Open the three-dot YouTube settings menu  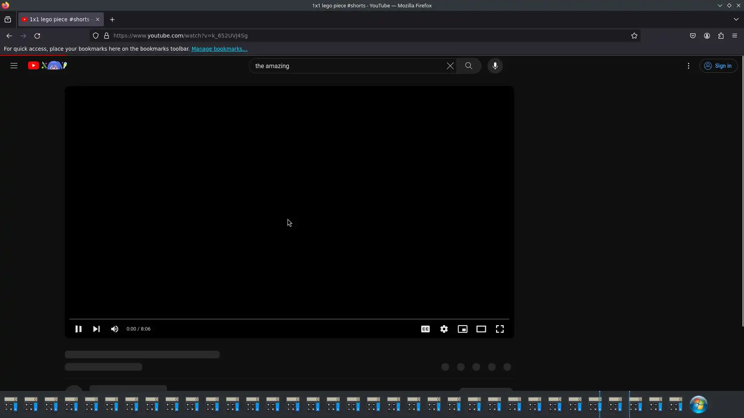click(688, 66)
